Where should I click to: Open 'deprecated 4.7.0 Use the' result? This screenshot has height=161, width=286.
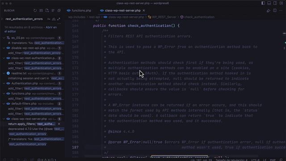click(36, 129)
